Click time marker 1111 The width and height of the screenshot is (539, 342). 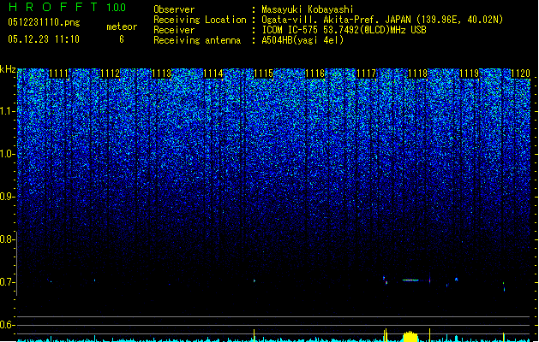point(59,74)
